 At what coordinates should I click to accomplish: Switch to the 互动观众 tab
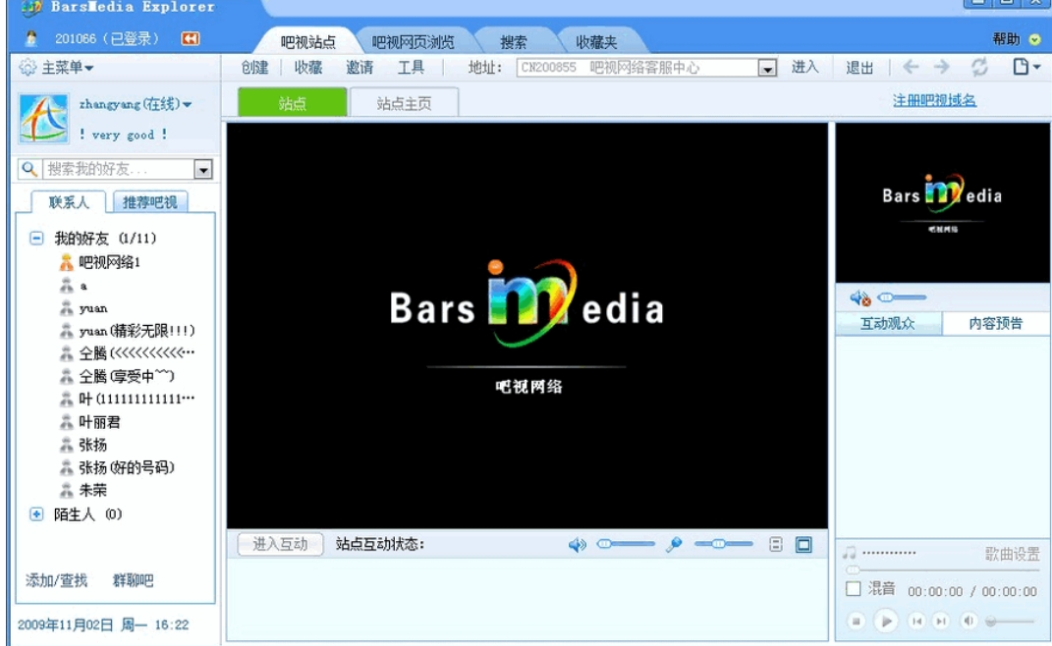click(888, 323)
